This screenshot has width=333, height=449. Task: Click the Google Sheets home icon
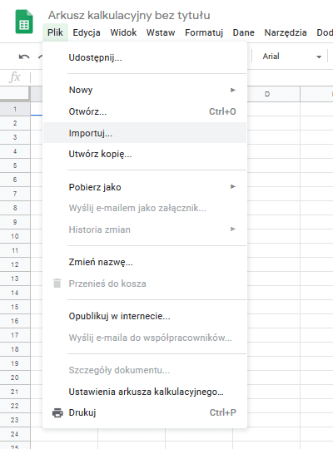coord(24,22)
